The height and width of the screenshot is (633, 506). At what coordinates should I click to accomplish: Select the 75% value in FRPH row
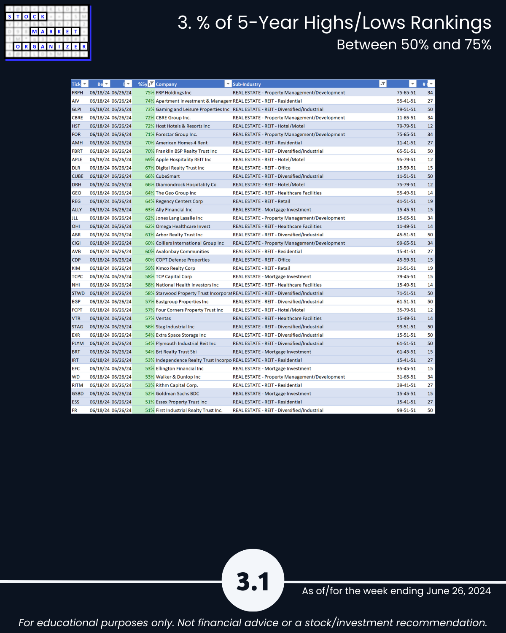tap(144, 92)
